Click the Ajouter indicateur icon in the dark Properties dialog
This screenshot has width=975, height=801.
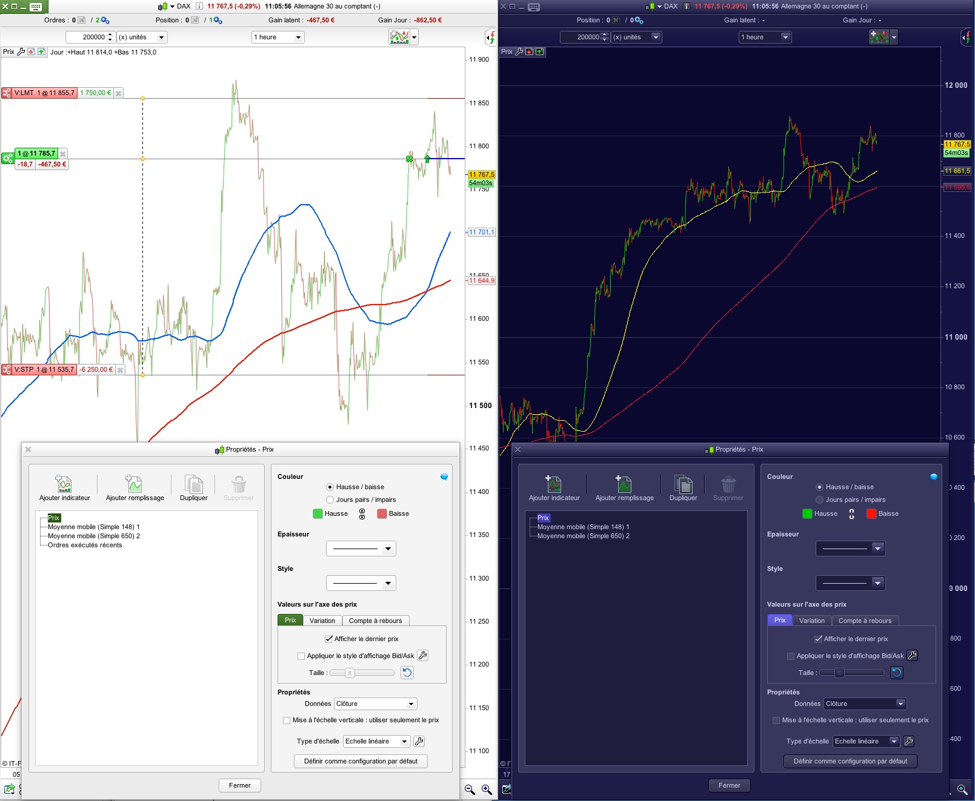[x=553, y=484]
